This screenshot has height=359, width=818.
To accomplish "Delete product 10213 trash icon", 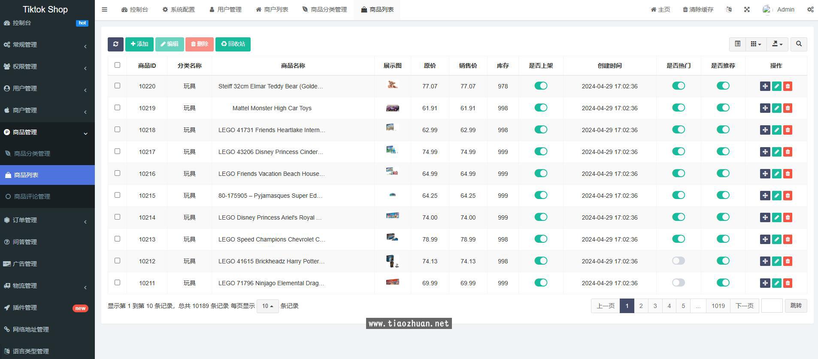I will click(x=788, y=239).
